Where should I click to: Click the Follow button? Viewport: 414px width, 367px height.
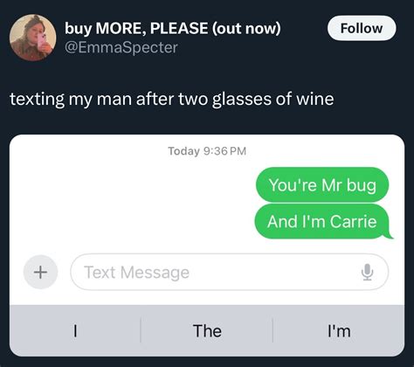[362, 28]
